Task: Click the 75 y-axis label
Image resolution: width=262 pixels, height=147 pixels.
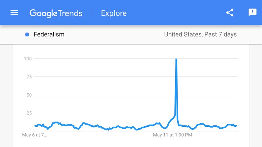Action: (x=29, y=77)
